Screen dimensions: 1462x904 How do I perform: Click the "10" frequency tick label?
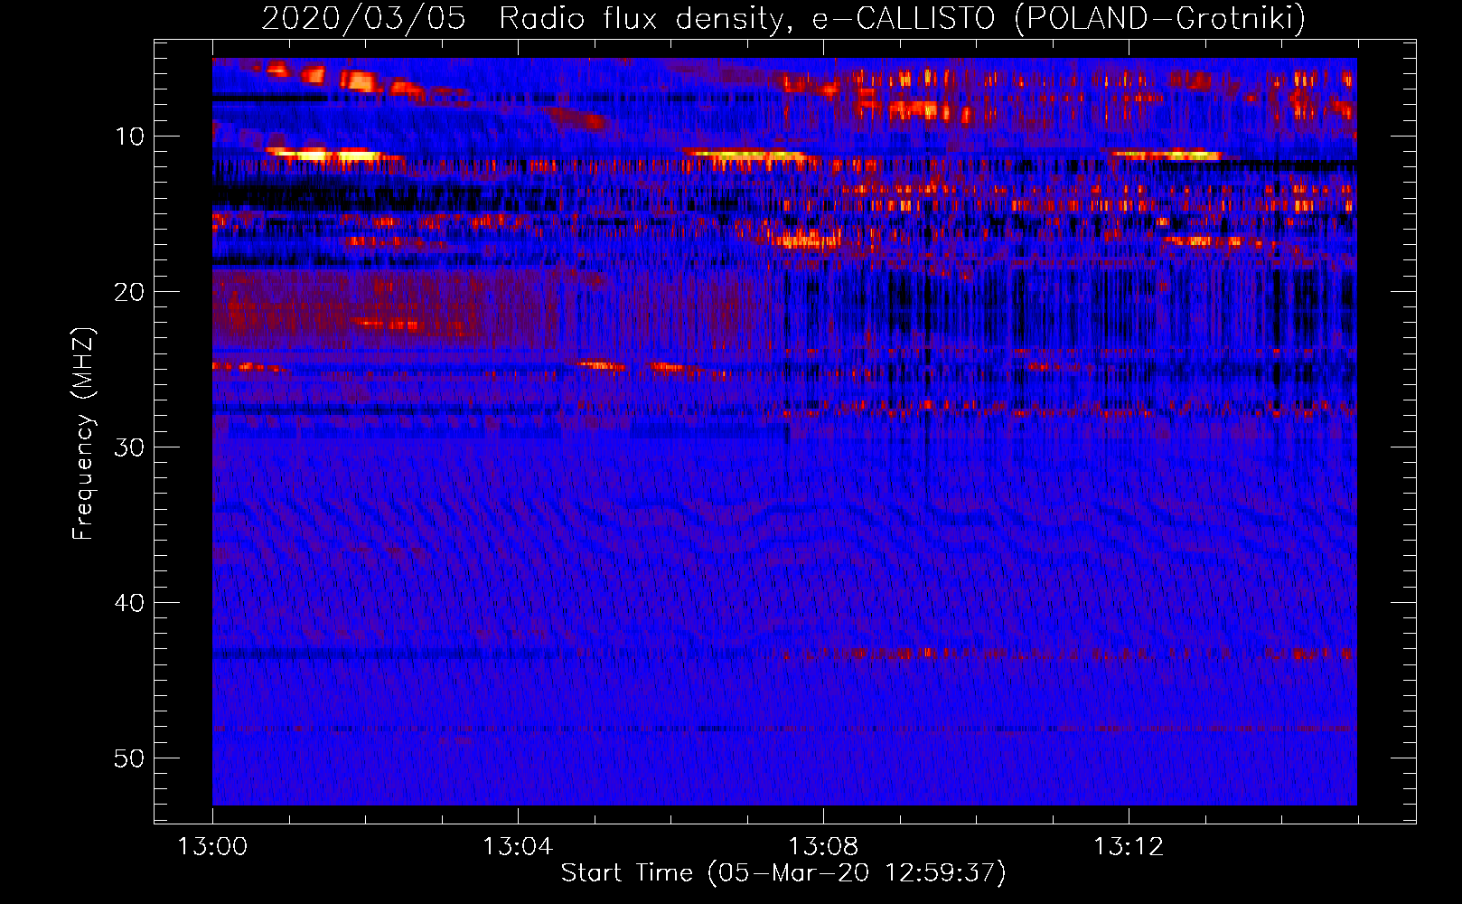pyautogui.click(x=130, y=137)
